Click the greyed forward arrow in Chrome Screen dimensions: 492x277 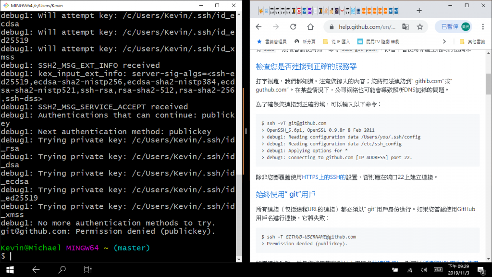tap(276, 27)
